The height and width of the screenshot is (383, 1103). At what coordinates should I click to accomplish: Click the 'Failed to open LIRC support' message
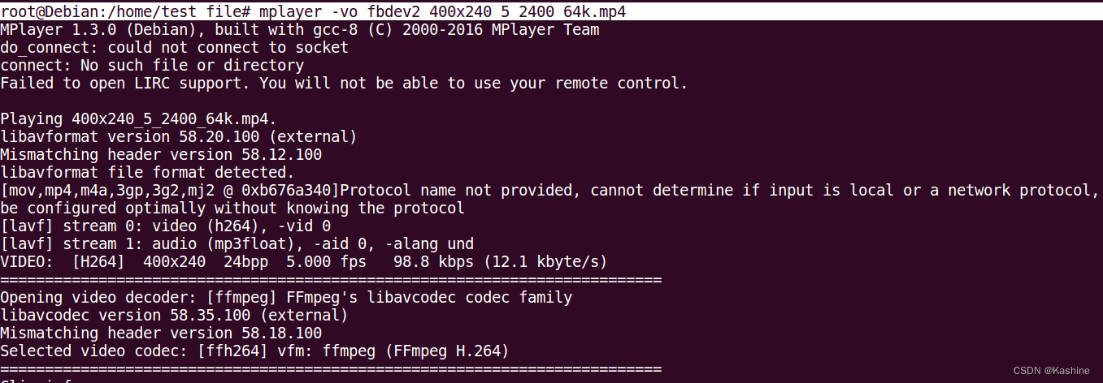click(x=344, y=83)
